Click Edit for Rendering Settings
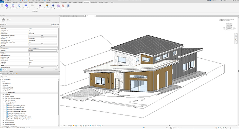The image size is (239, 129). (x=43, y=67)
